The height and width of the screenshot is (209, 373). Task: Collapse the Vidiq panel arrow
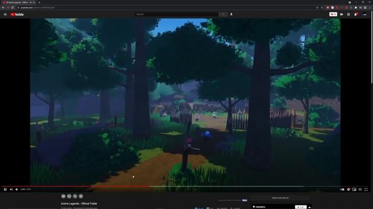309,207
